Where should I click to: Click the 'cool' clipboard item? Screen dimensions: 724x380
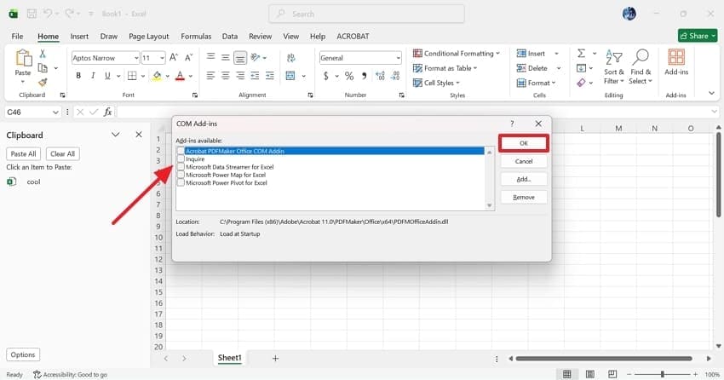(33, 182)
